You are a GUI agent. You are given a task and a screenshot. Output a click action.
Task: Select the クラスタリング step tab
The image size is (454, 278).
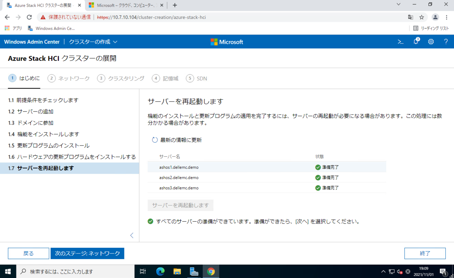pyautogui.click(x=121, y=79)
